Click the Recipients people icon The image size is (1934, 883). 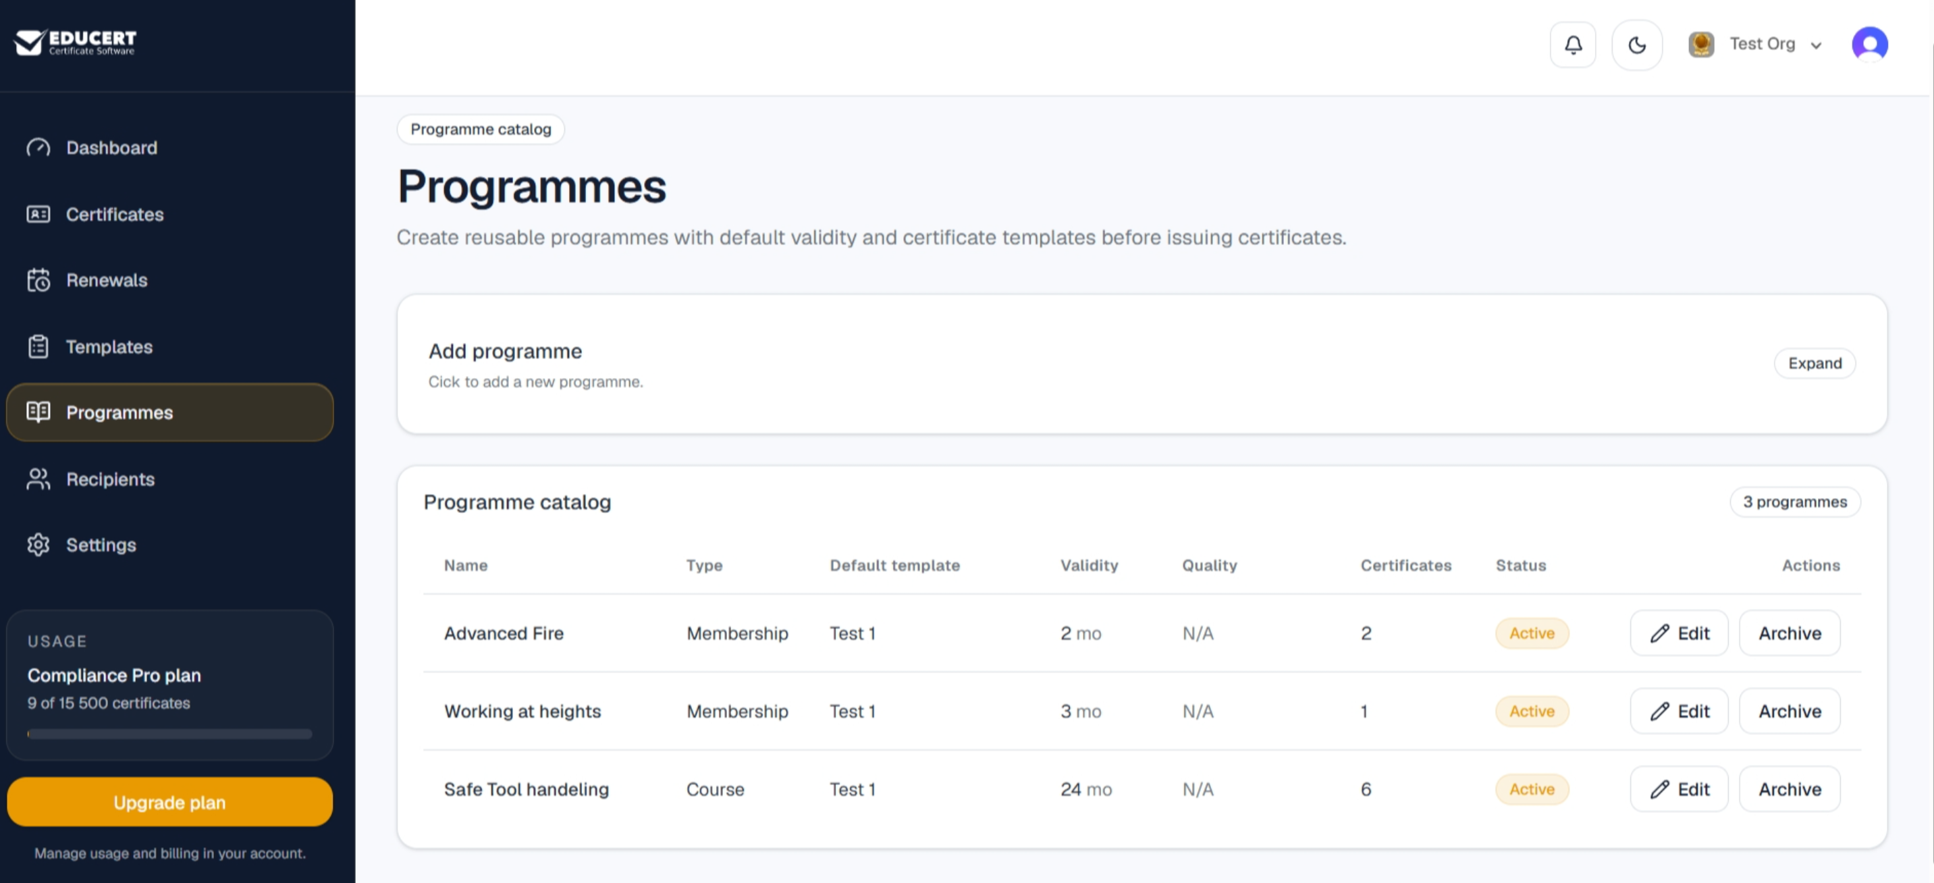click(38, 479)
